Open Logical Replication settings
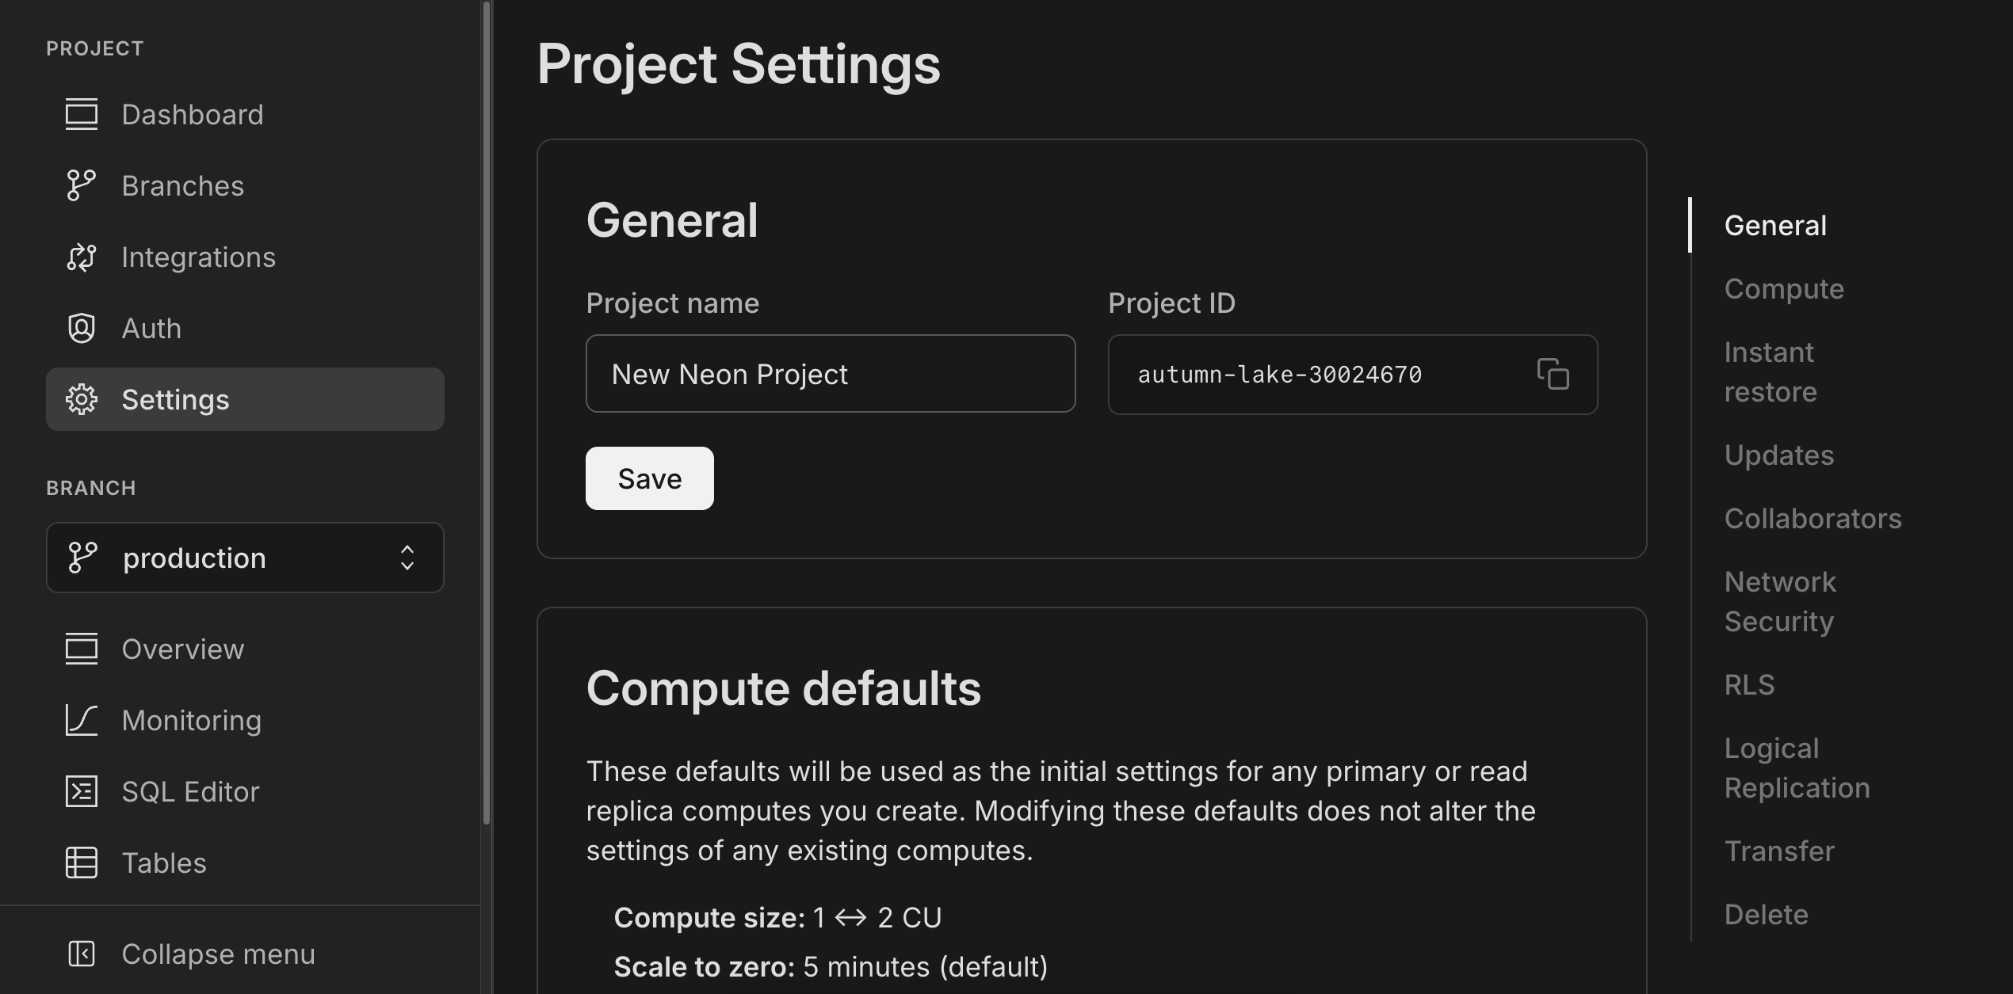Viewport: 2013px width, 994px height. 1796,767
